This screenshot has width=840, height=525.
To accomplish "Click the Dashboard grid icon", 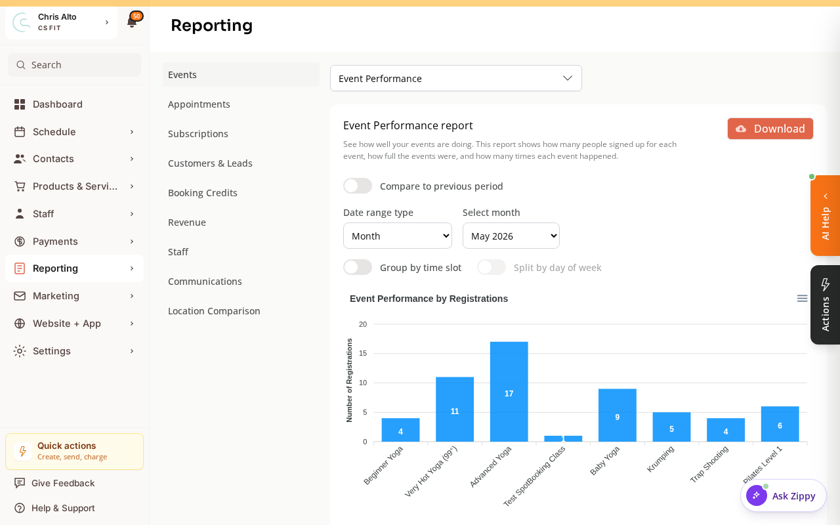I will (20, 104).
